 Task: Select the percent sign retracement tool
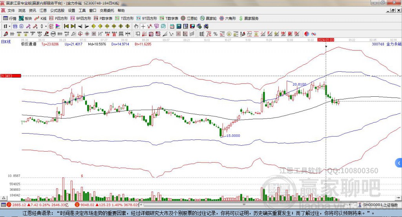pyautogui.click(x=216, y=34)
